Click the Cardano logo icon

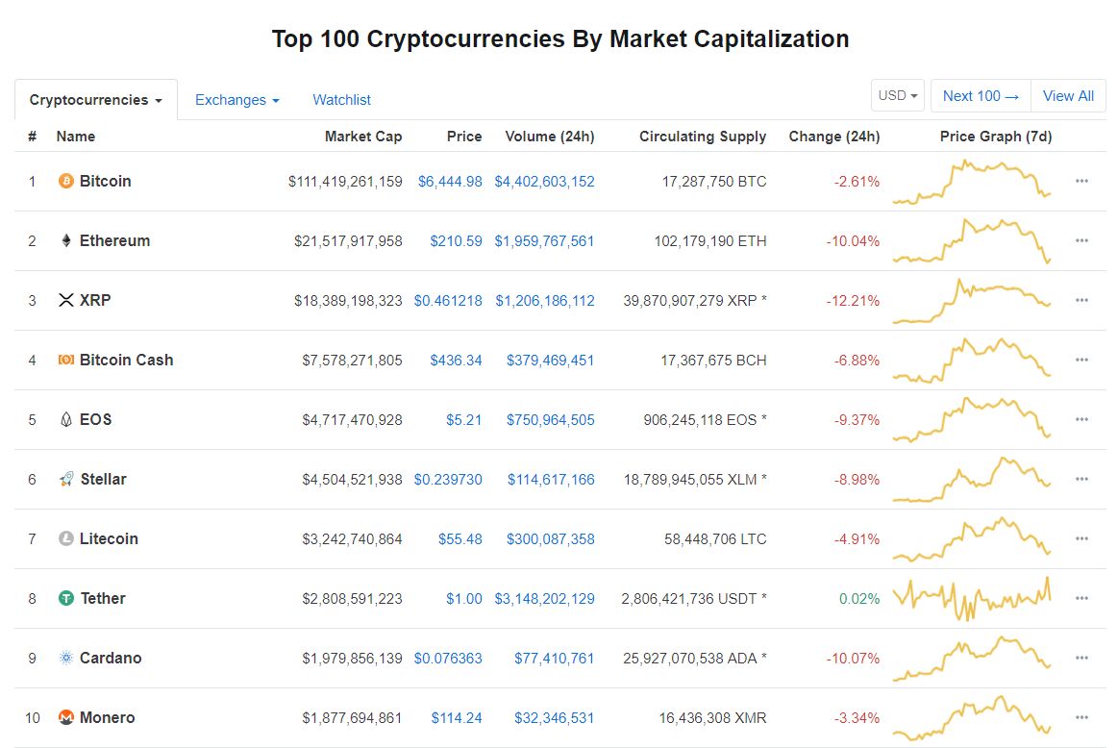point(66,658)
